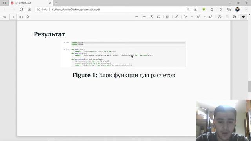Minimize the browser window

(230, 3)
